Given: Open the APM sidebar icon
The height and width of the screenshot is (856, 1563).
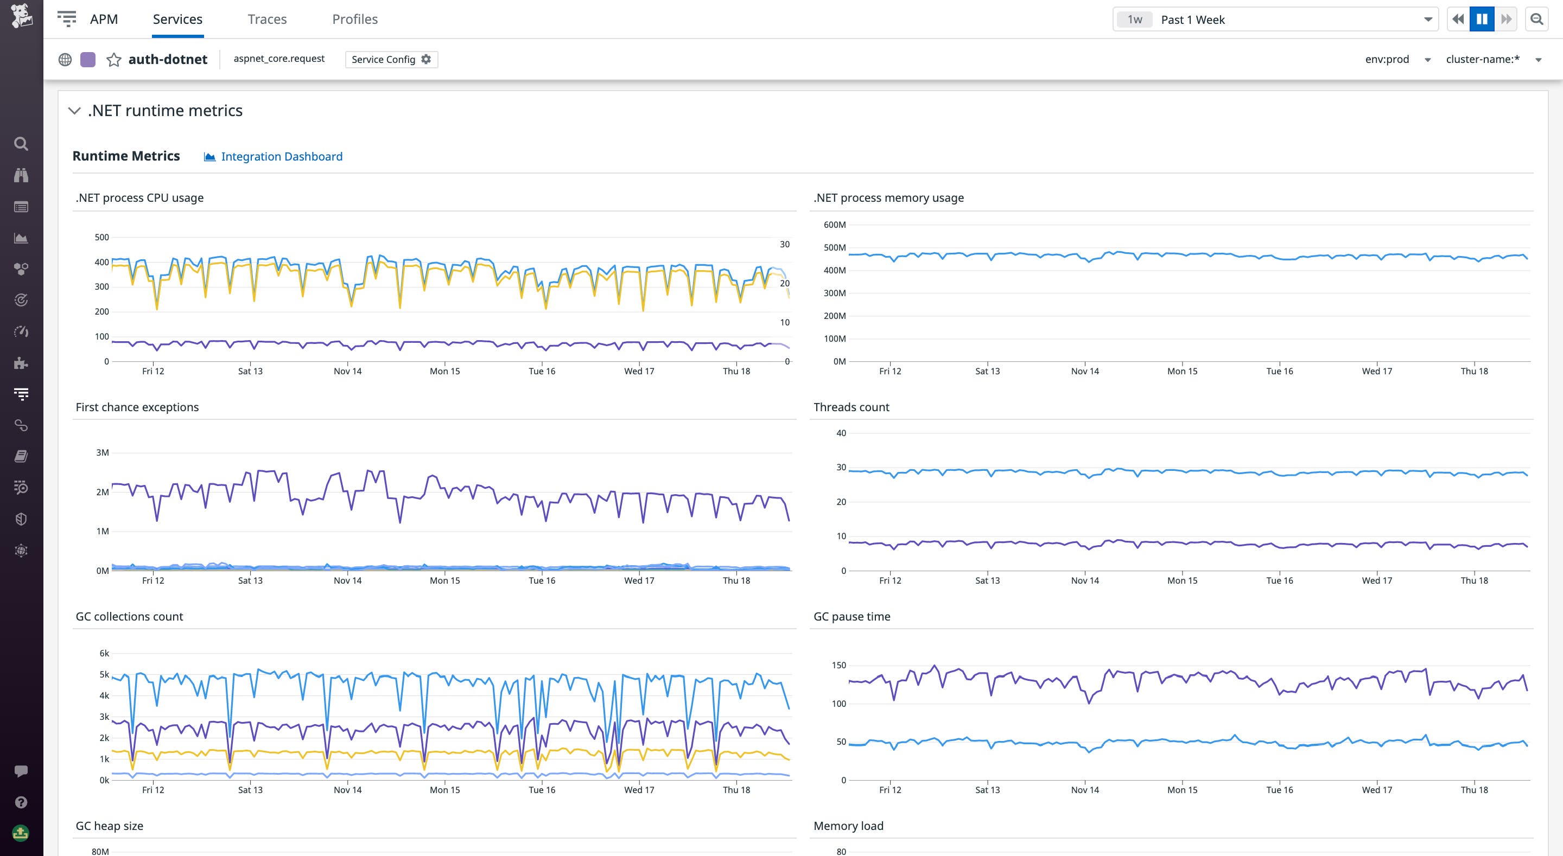Looking at the screenshot, I should click(21, 393).
